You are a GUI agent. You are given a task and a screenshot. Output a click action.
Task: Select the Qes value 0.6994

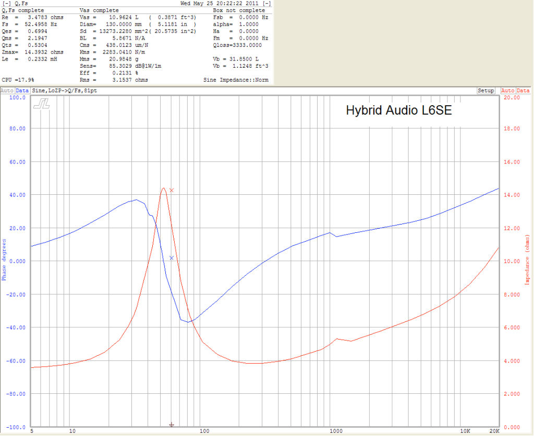(x=38, y=31)
